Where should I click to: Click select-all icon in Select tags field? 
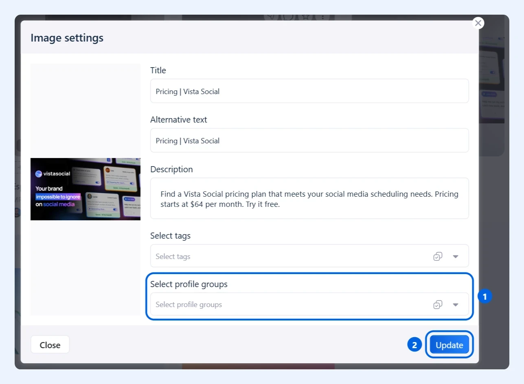pos(438,257)
